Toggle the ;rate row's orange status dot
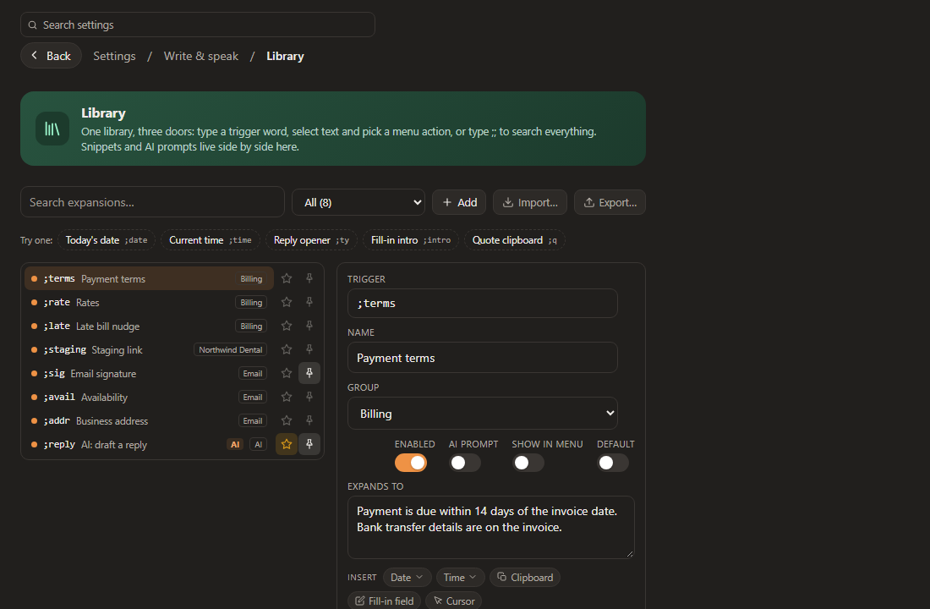 click(x=35, y=302)
